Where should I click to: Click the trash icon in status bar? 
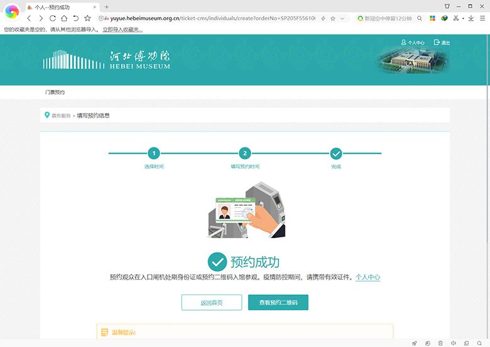(x=440, y=343)
